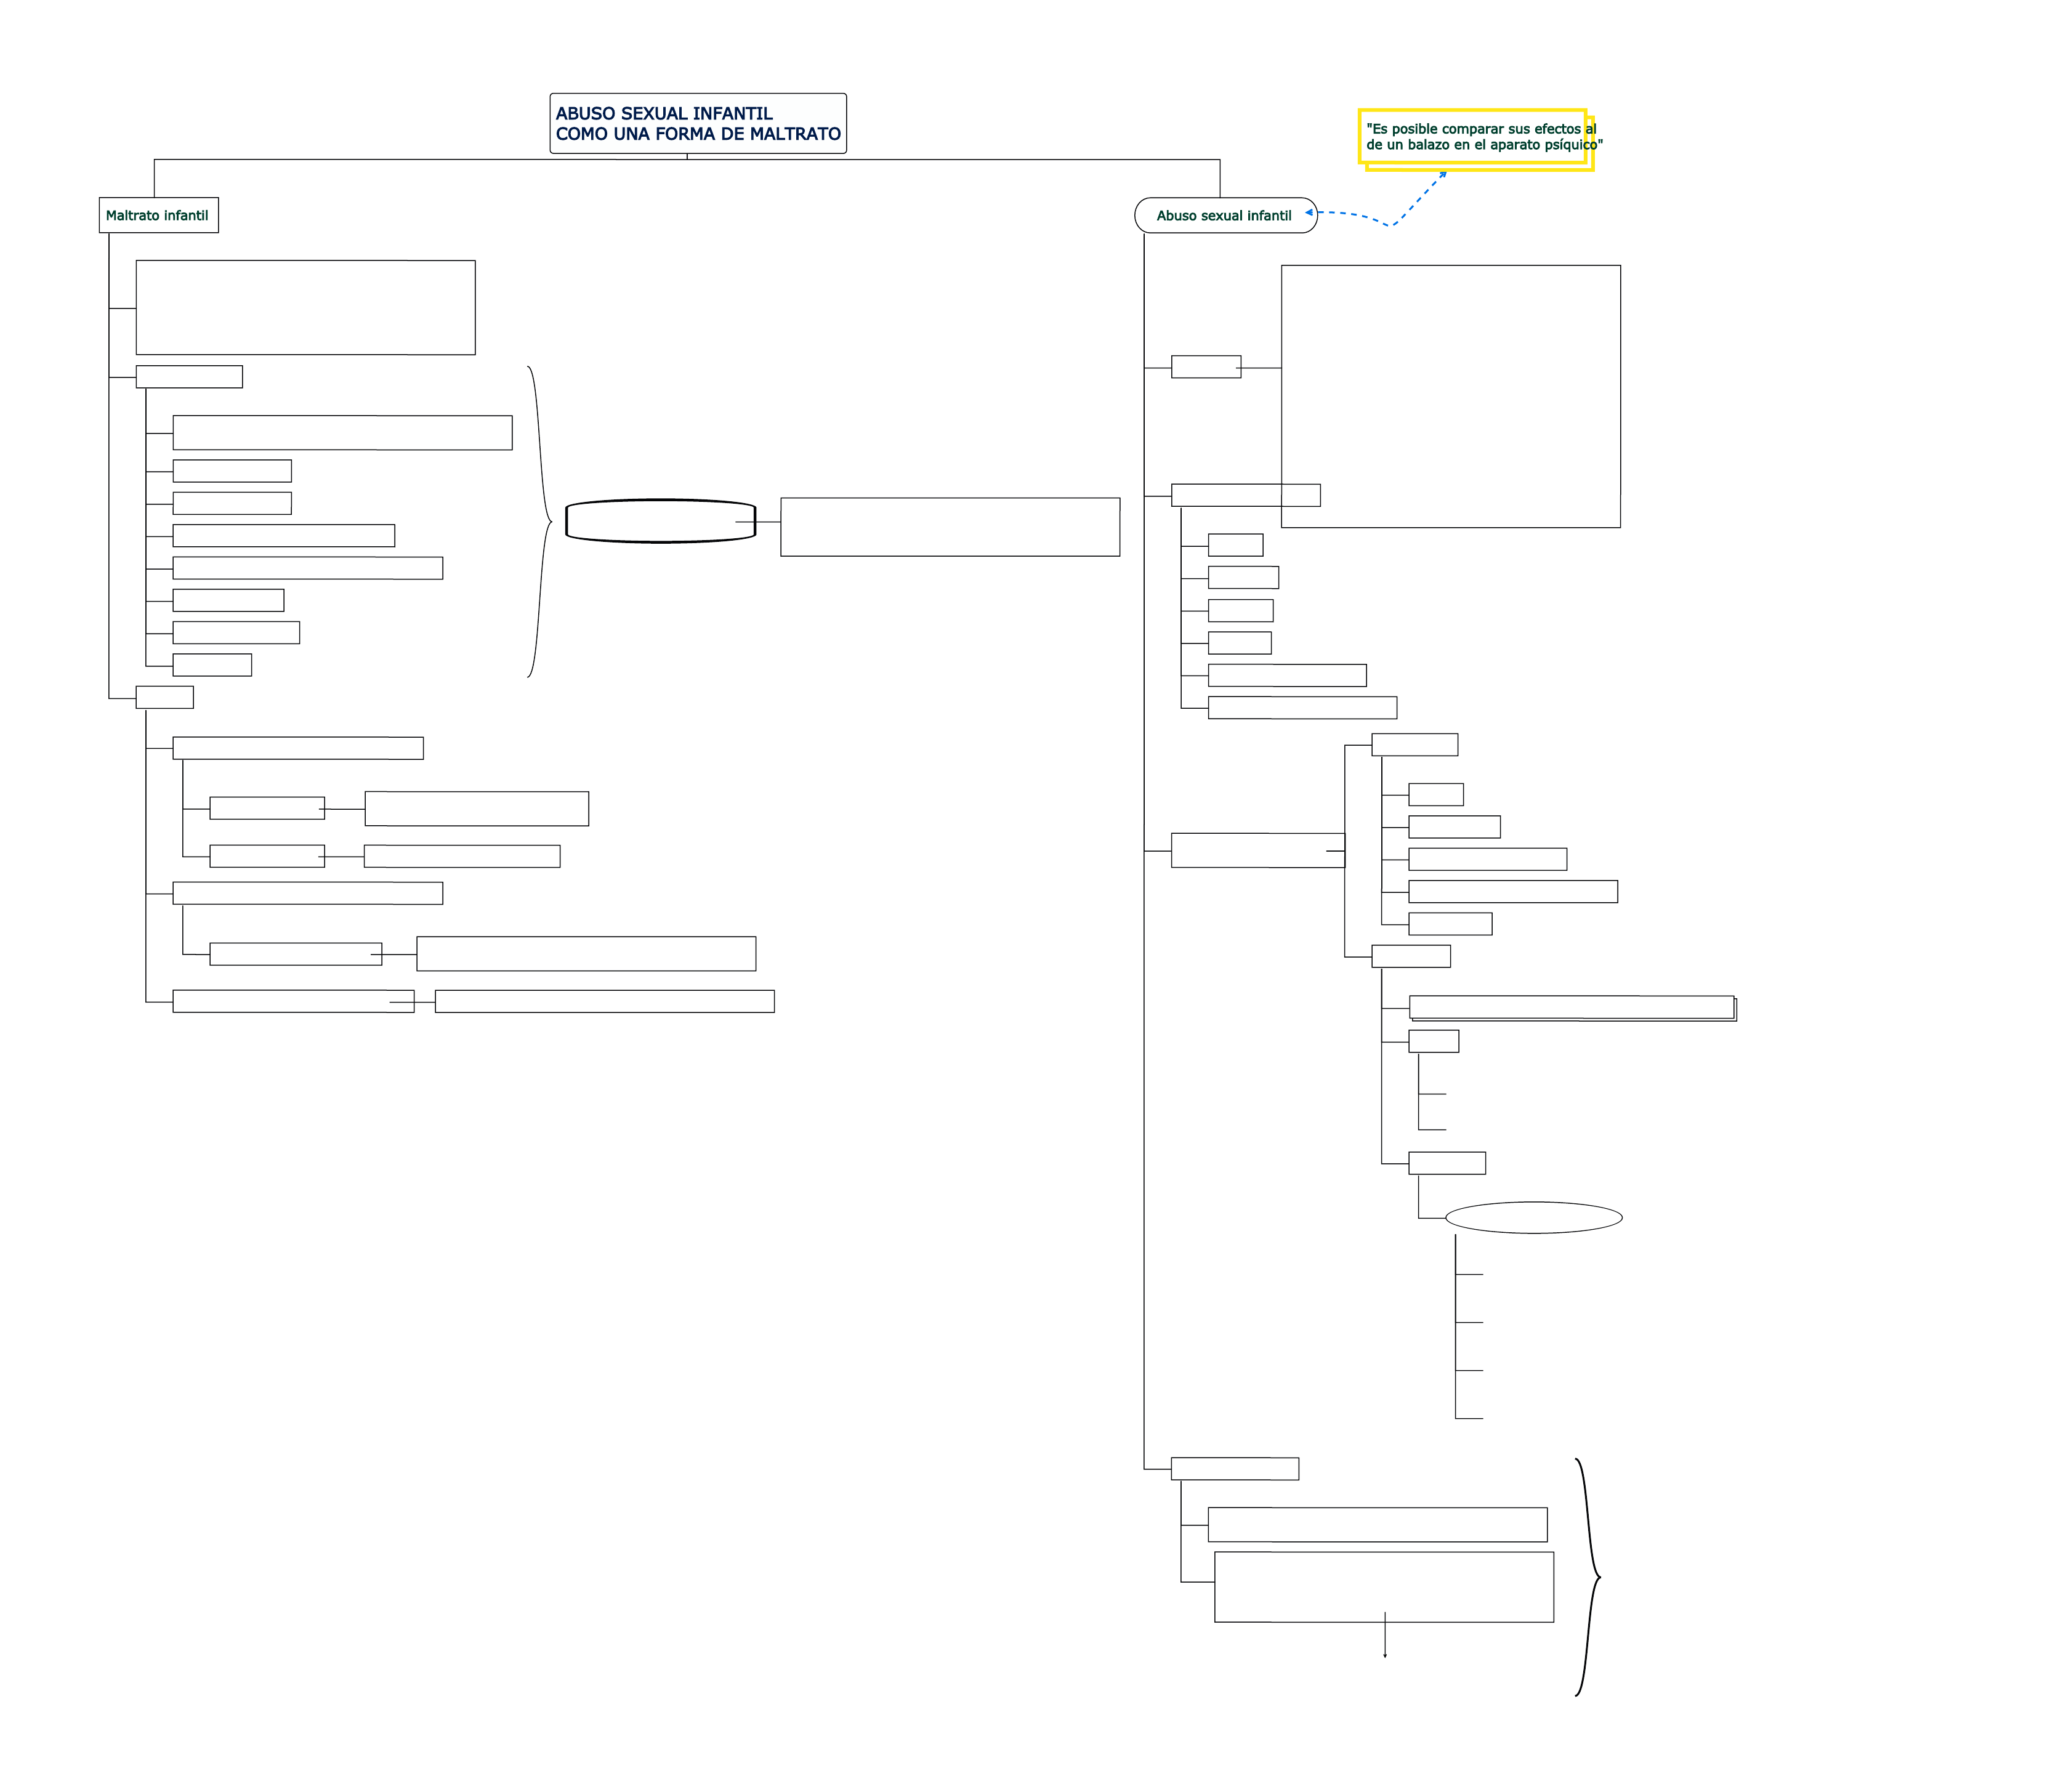Select the 'ABUSO SEXUAL INFANTIL COMO UNA FORMA' title node

tap(697, 124)
